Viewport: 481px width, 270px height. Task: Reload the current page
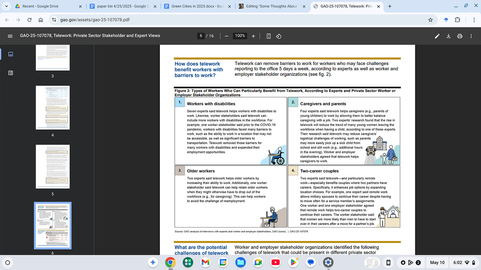[29, 20]
